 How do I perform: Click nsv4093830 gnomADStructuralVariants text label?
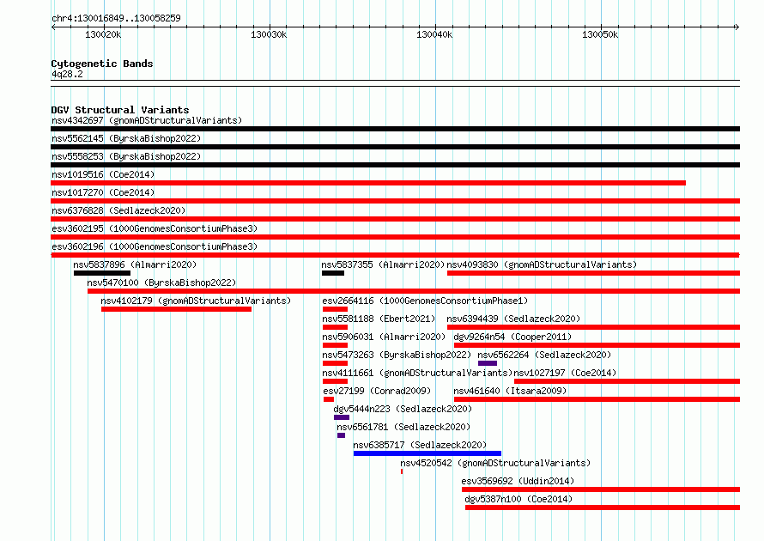[x=542, y=264]
